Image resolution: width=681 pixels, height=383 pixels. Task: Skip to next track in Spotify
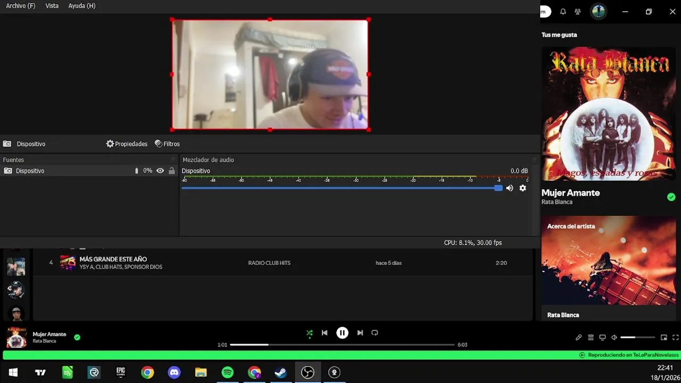tap(360, 333)
